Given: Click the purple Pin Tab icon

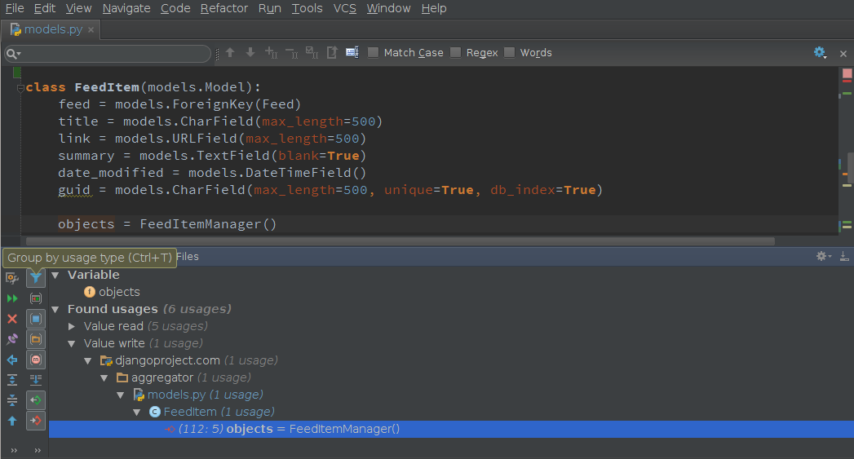Looking at the screenshot, I should tap(12, 339).
